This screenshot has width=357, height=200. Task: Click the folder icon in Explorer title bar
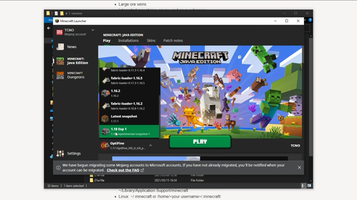click(x=48, y=13)
